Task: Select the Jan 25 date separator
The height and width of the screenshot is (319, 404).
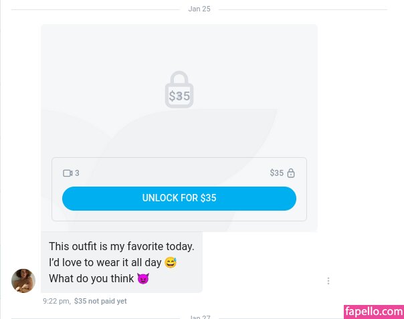Action: click(199, 9)
